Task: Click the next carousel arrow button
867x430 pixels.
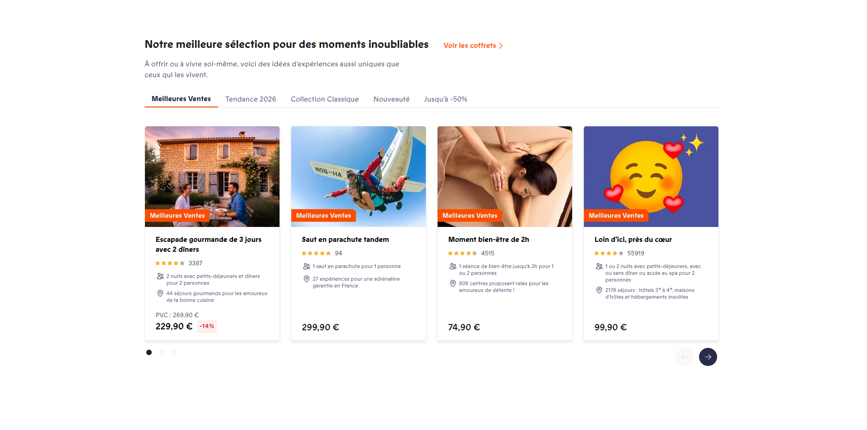Action: [x=708, y=357]
